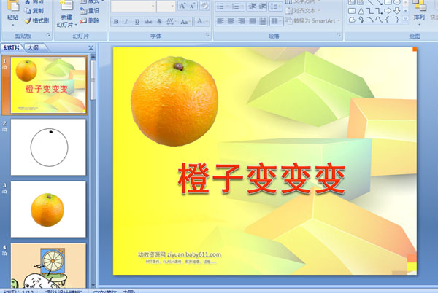The height and width of the screenshot is (293, 438).
Task: Select the cloud freeform shape
Action: 352,20
